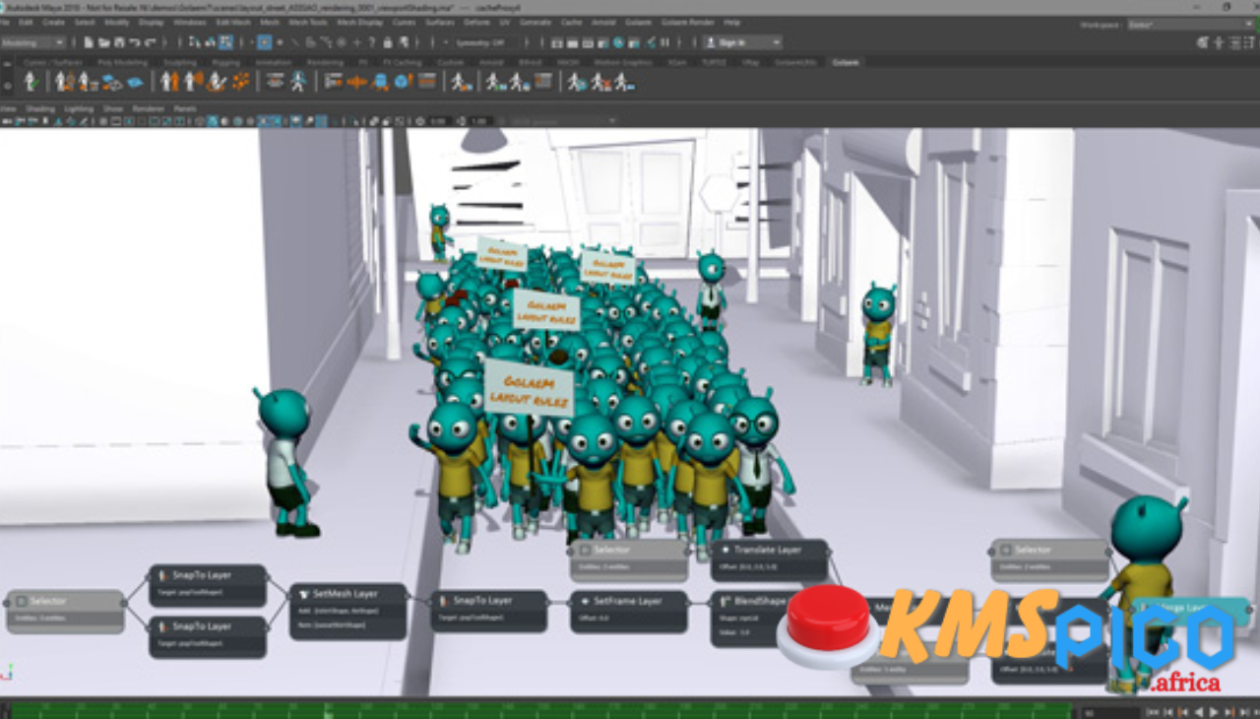Select by hierarchy mode icon
Screen dimensions: 1260x719
(x=195, y=42)
